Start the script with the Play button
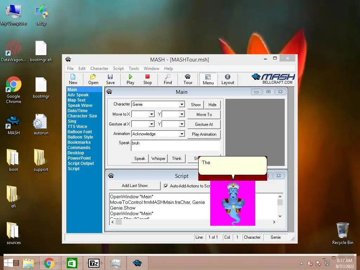Image resolution: width=360 pixels, height=270 pixels. coord(130,79)
